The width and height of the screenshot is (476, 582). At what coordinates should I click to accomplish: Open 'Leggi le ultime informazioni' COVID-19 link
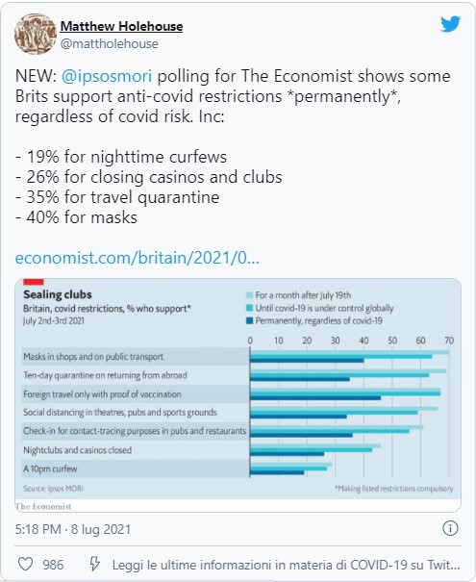[x=286, y=565]
